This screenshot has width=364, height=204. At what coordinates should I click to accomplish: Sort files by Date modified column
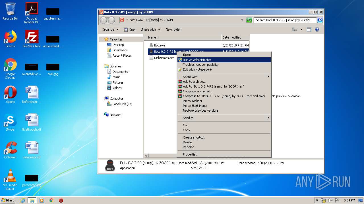click(x=235, y=37)
